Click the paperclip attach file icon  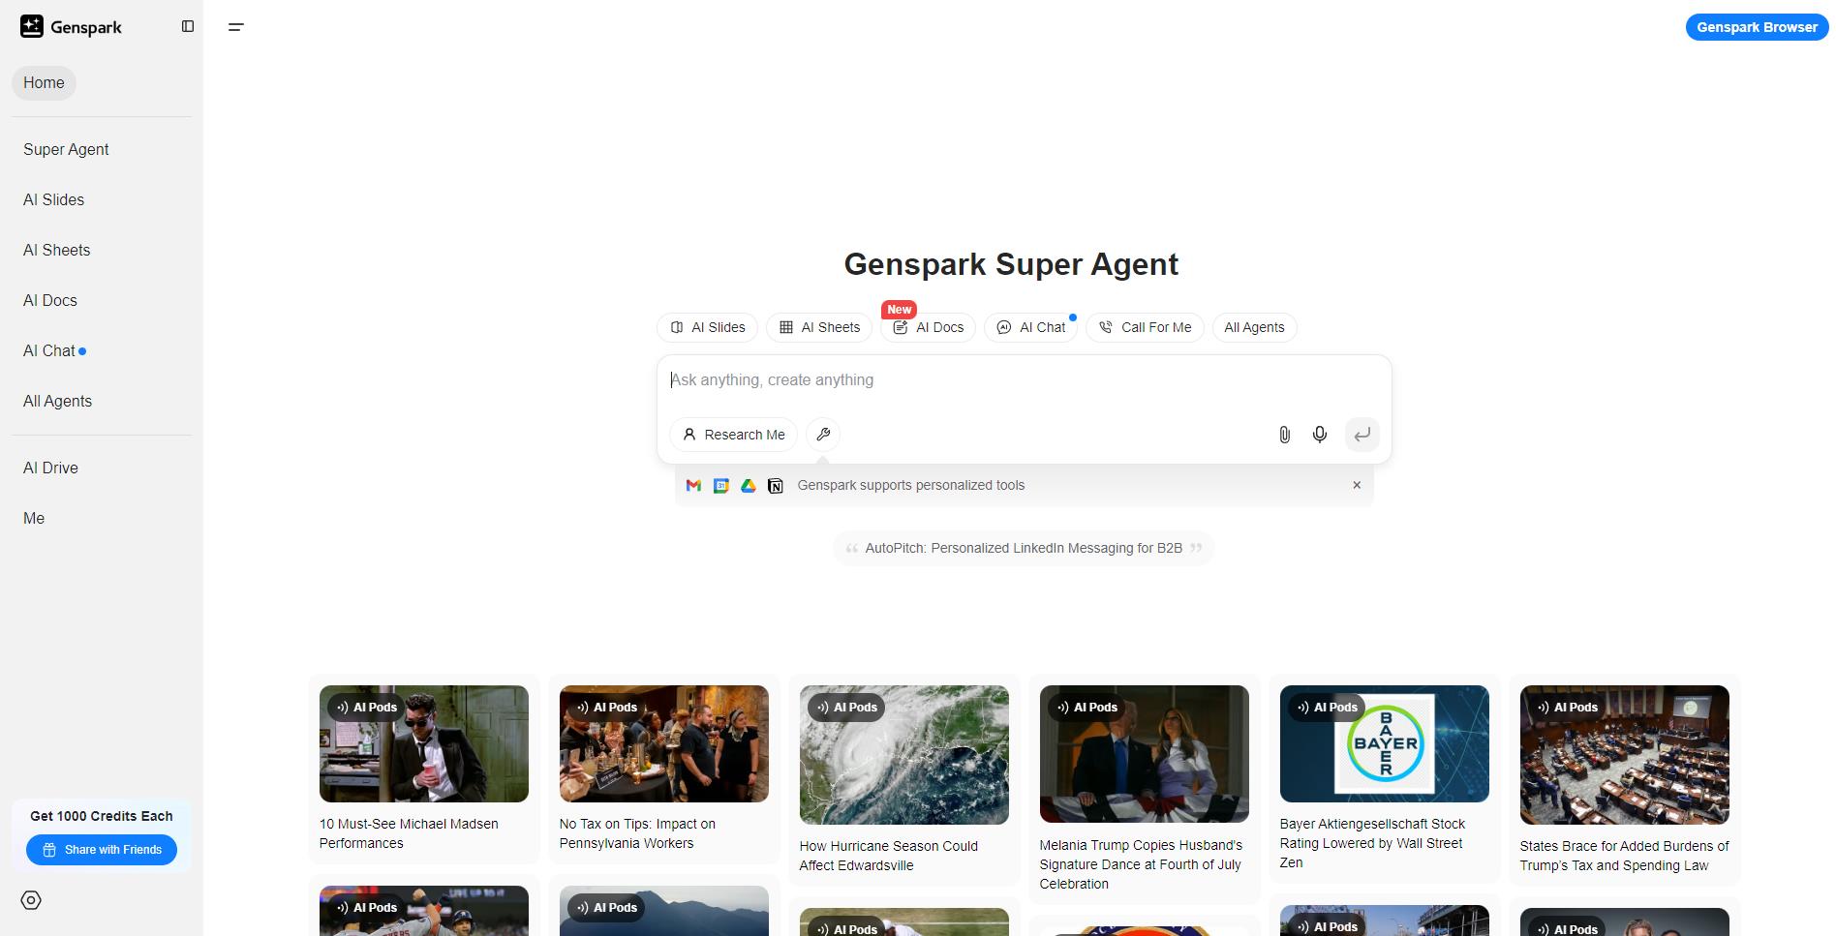point(1284,435)
